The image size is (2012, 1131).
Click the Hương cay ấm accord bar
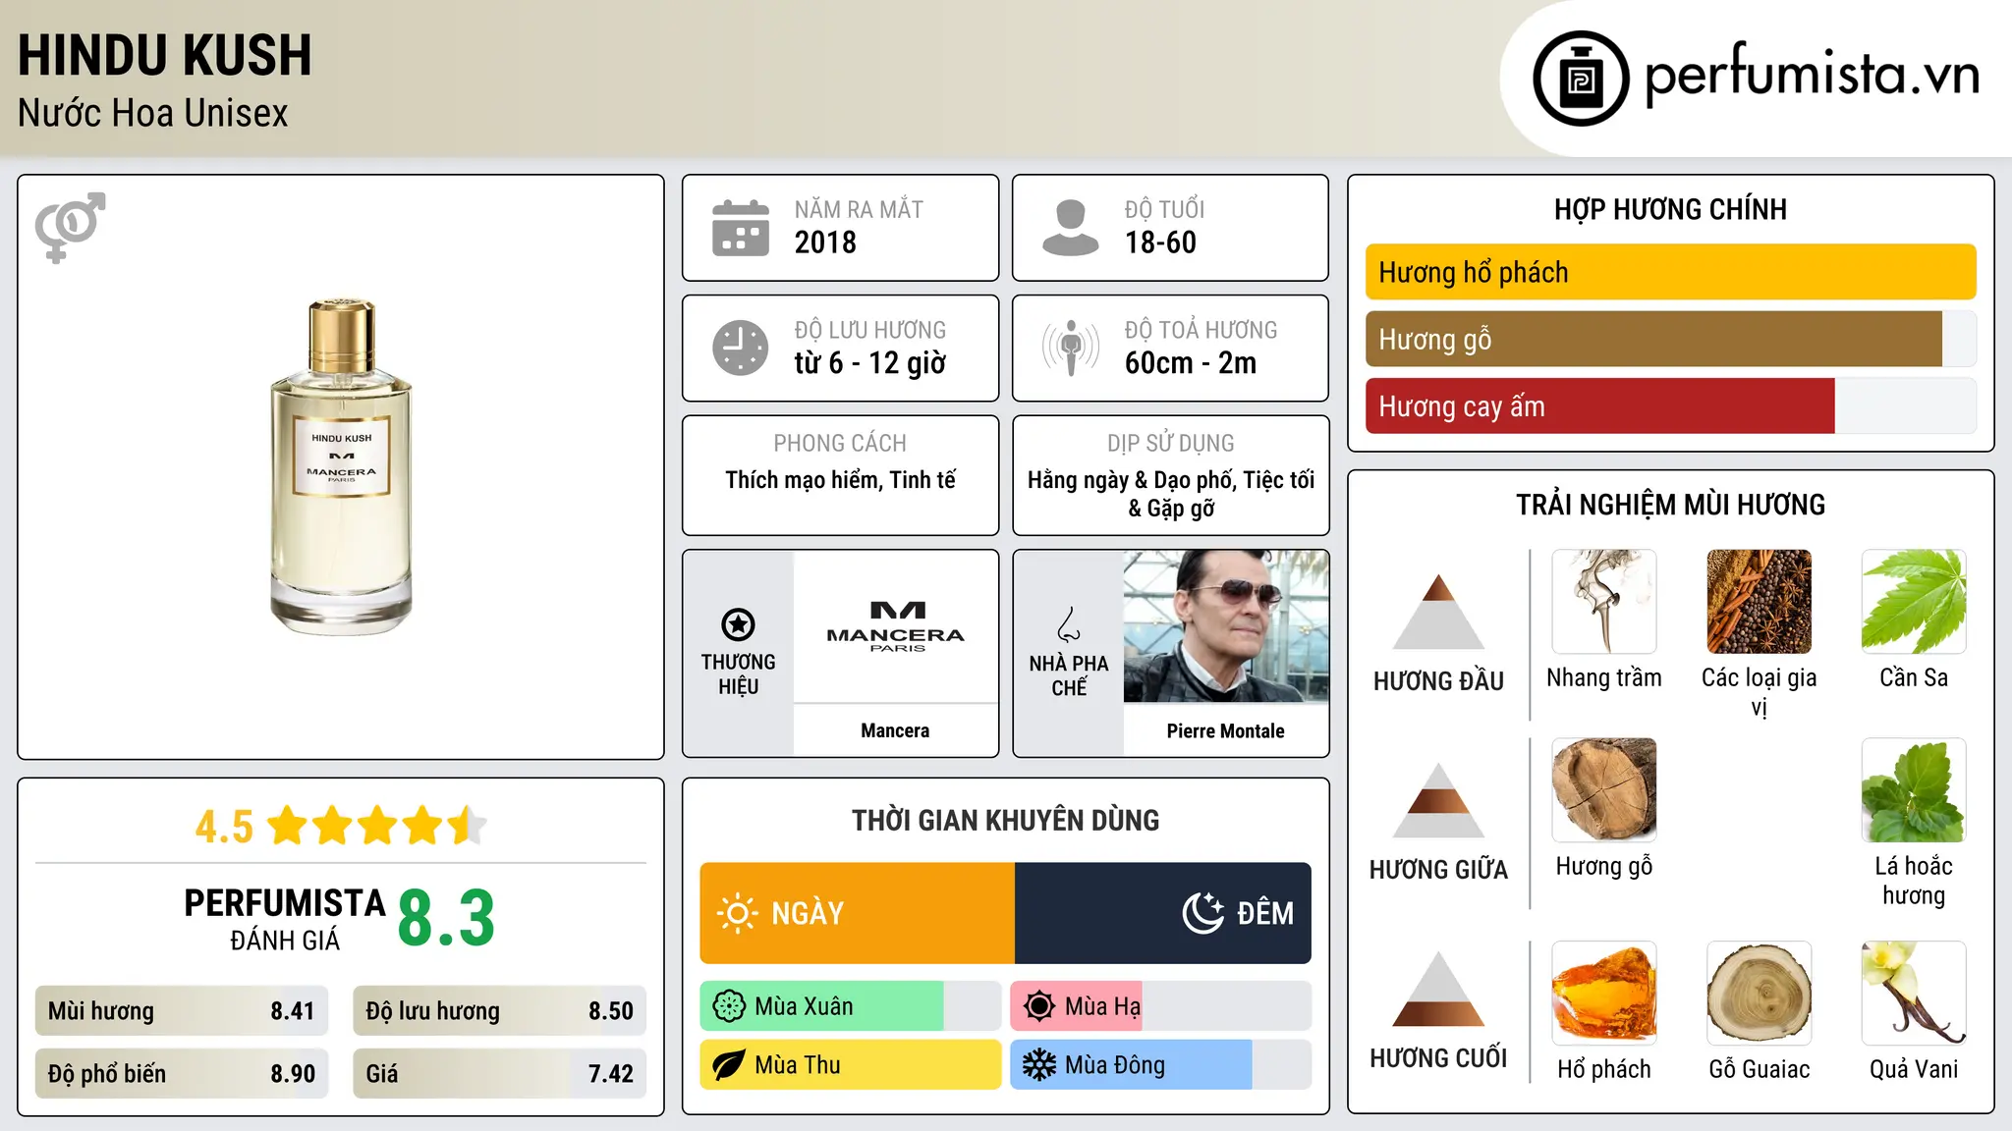click(1671, 405)
